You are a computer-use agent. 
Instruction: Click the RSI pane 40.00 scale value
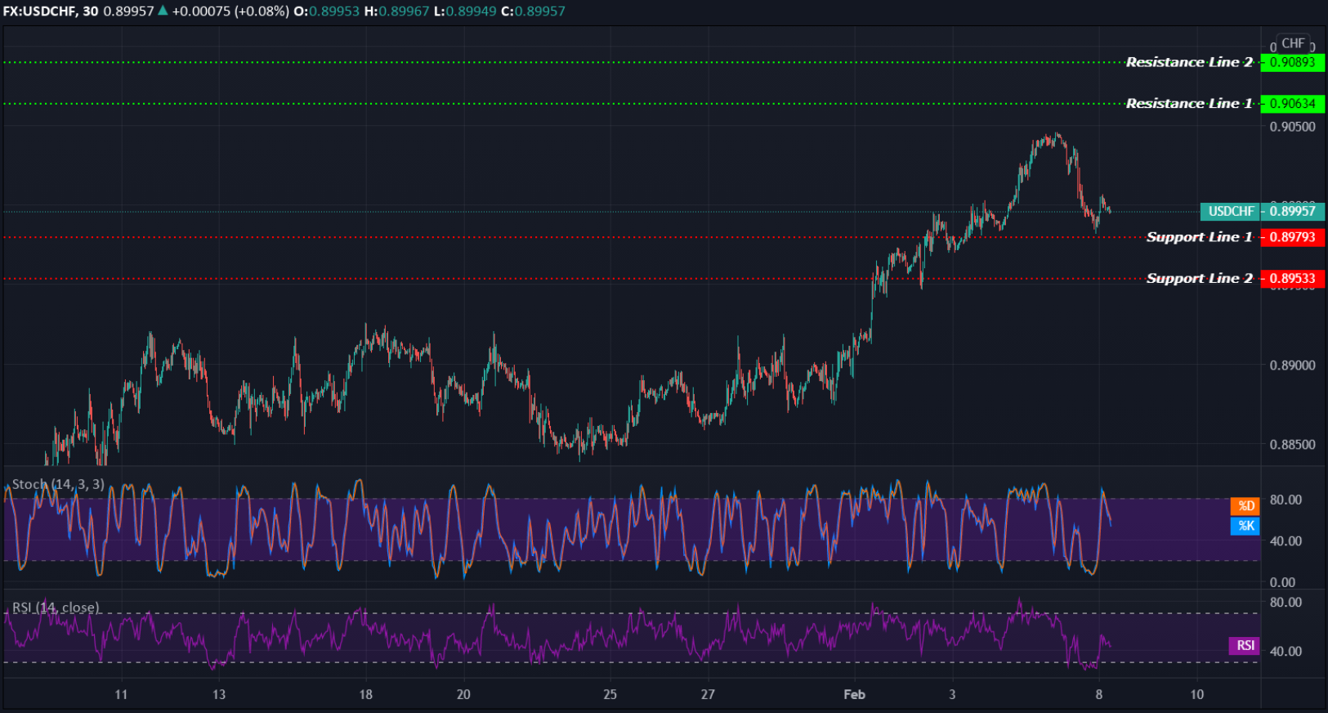tap(1286, 651)
